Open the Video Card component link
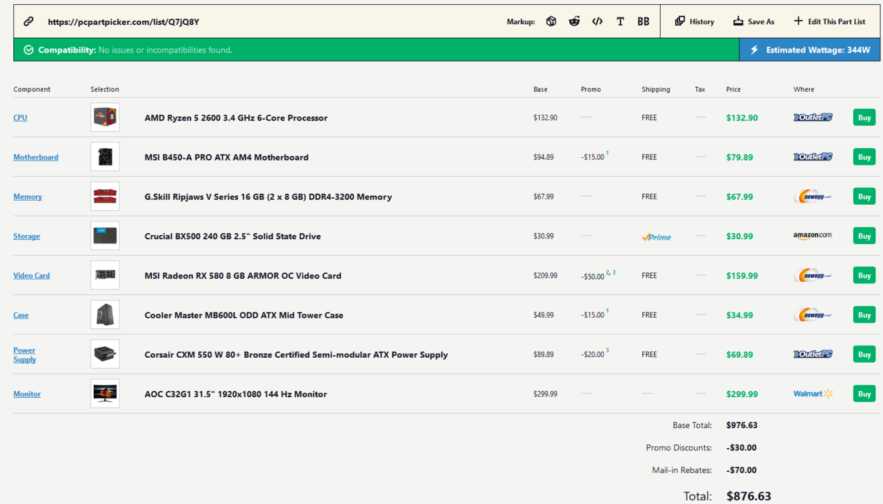Viewport: 883px width, 504px height. 32,275
